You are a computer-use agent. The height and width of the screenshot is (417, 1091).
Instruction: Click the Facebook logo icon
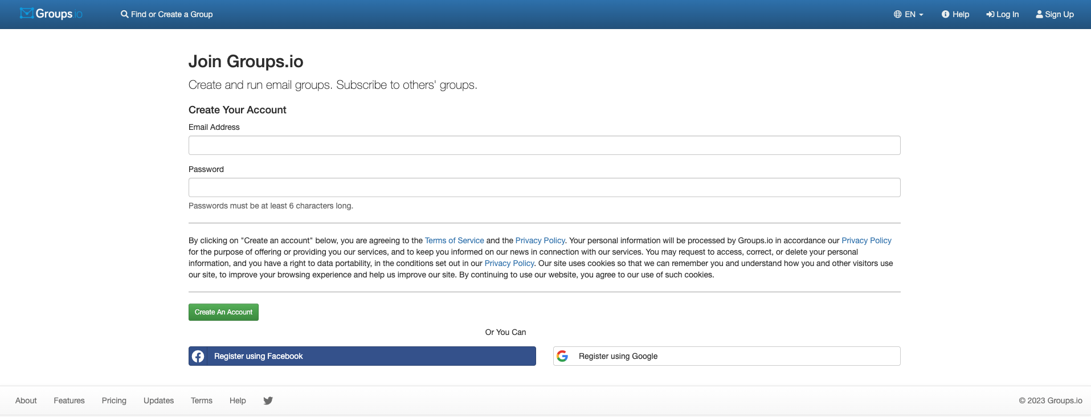(x=198, y=356)
